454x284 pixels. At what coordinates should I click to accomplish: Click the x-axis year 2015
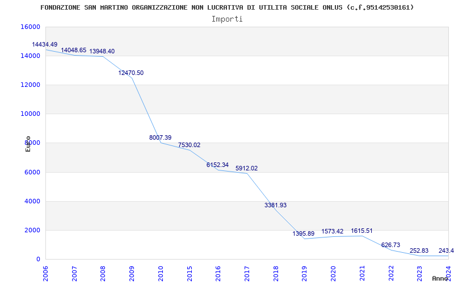[x=190, y=274]
